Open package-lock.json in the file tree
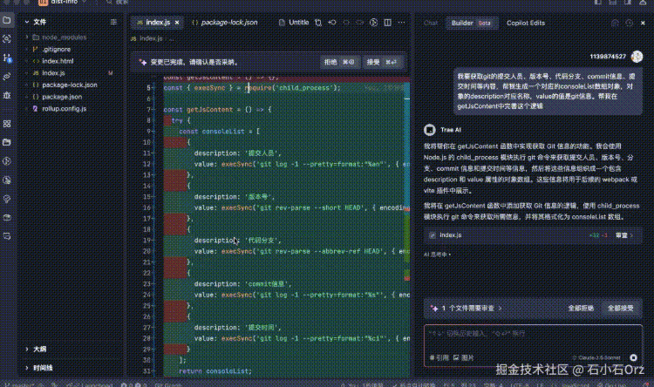 click(x=69, y=85)
